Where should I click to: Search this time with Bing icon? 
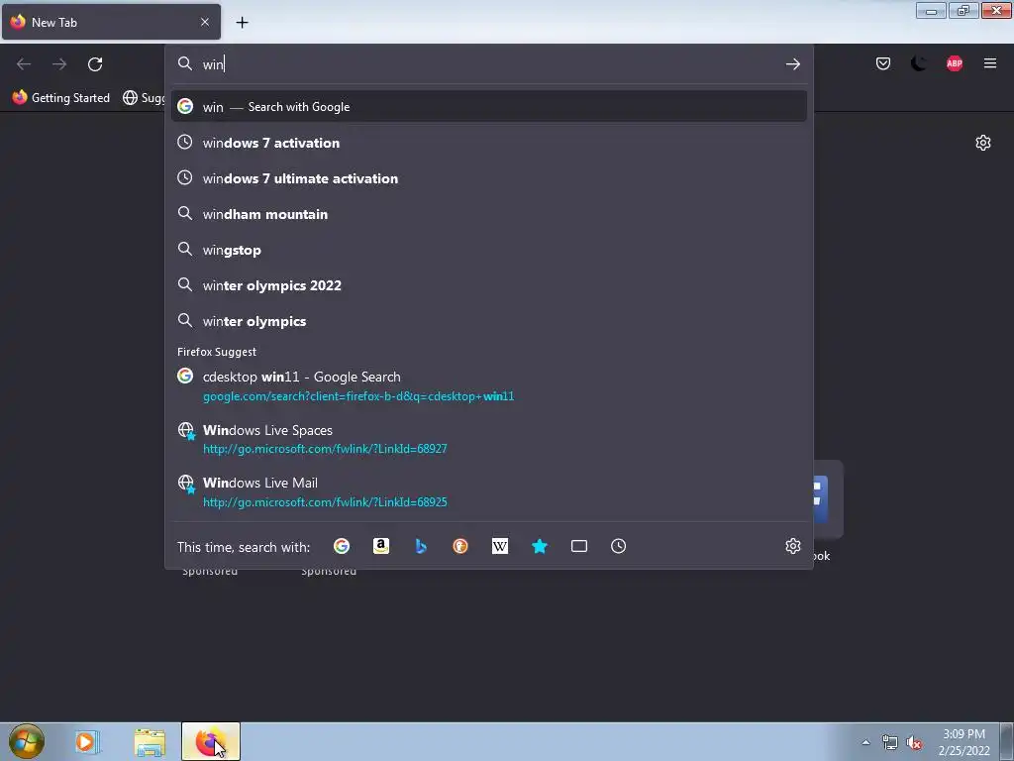pos(421,546)
